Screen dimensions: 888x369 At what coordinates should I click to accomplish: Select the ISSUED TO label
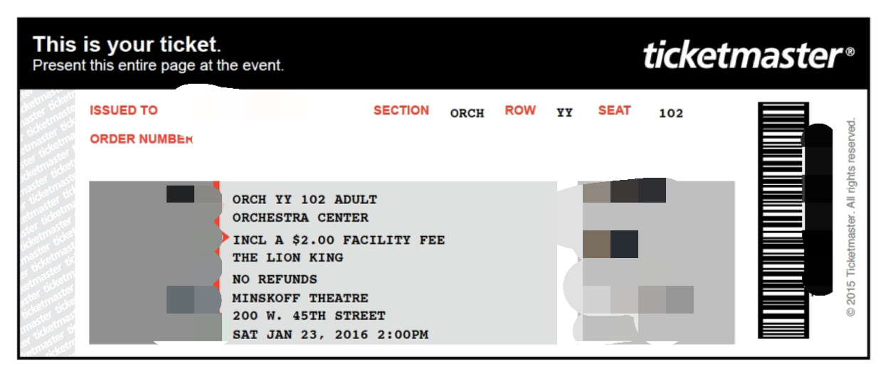coord(124,110)
